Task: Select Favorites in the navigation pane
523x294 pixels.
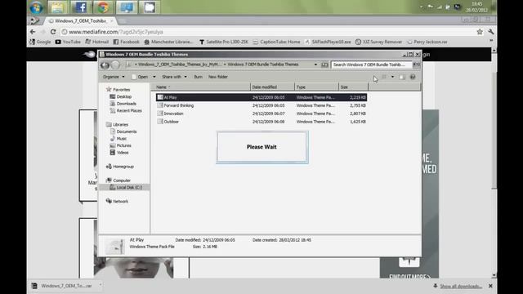Action: pos(118,90)
